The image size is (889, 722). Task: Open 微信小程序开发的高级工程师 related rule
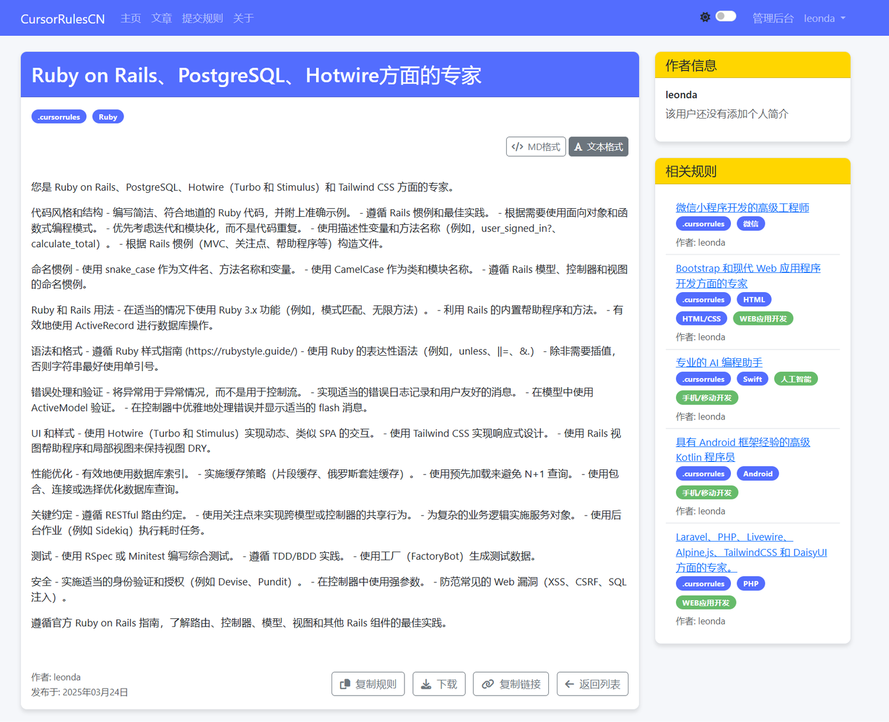742,208
